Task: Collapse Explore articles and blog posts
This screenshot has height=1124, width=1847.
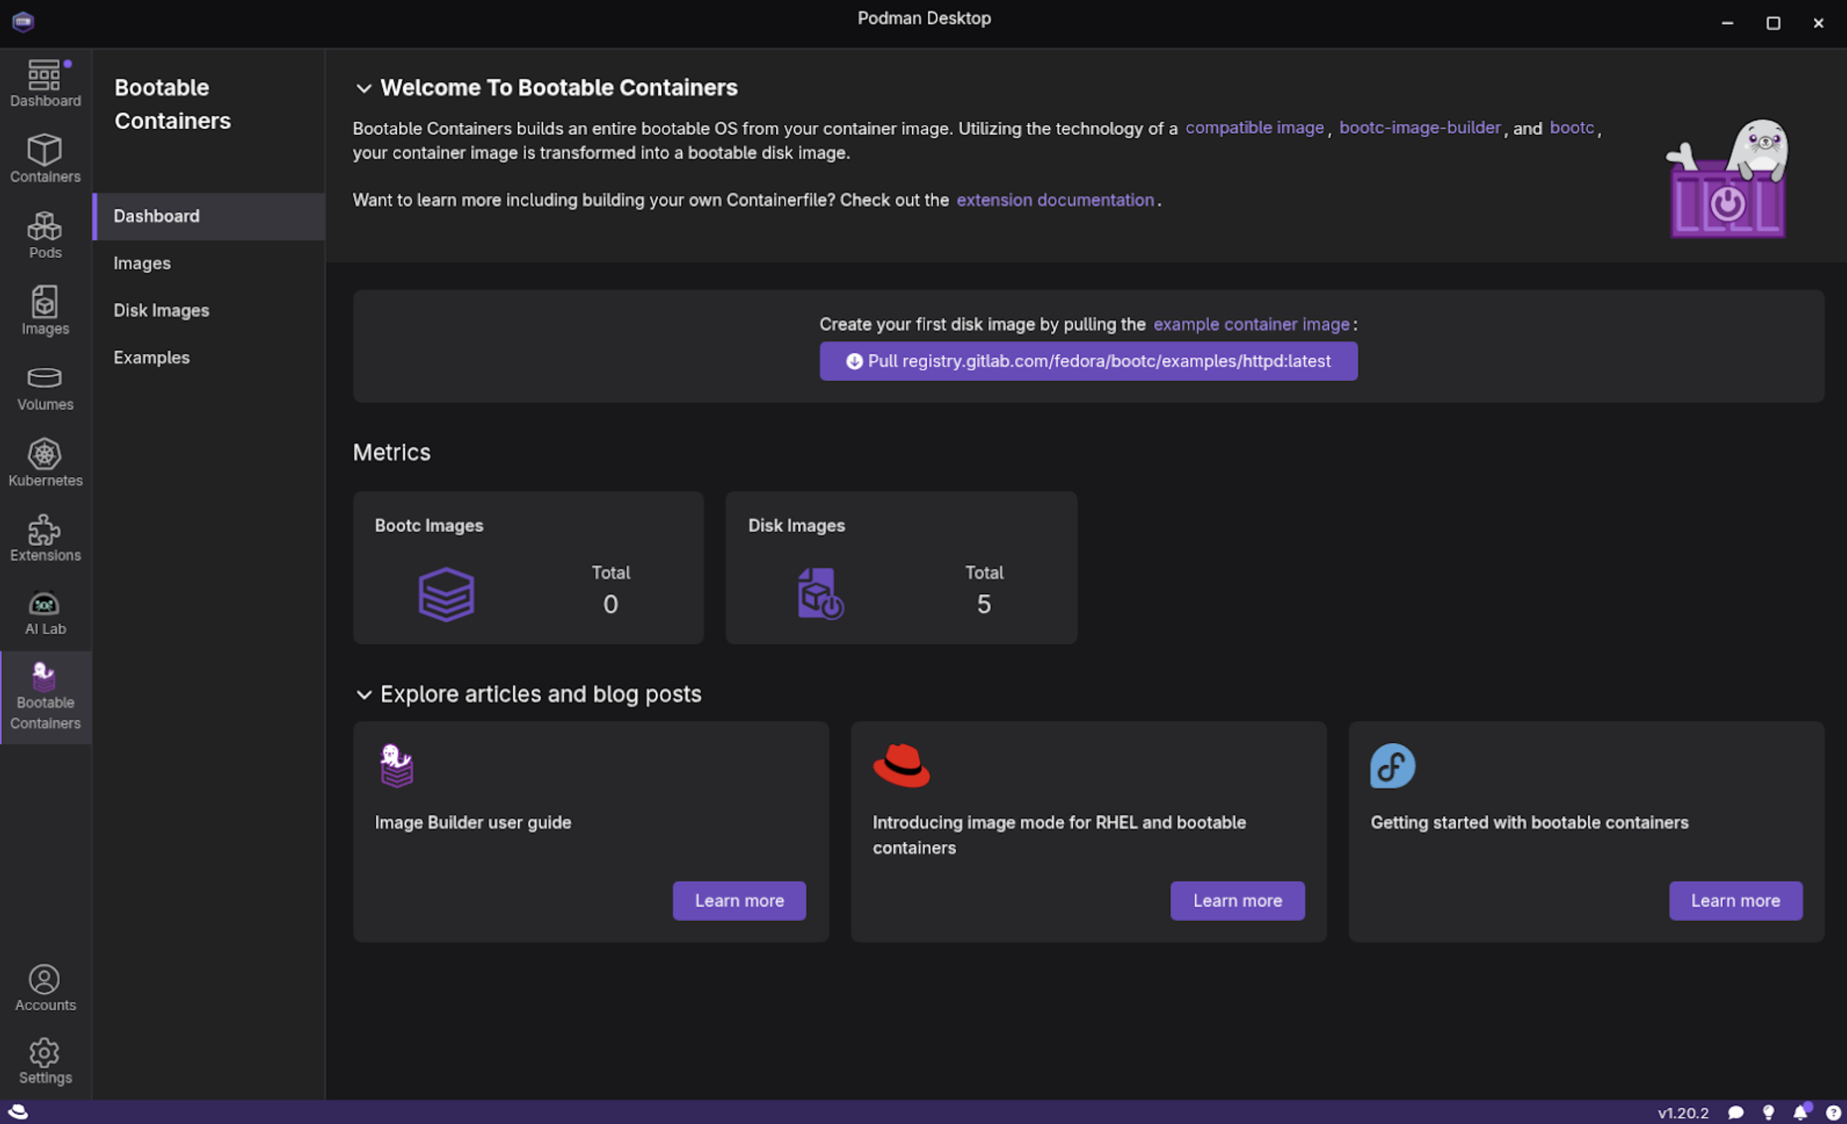Action: coord(363,695)
